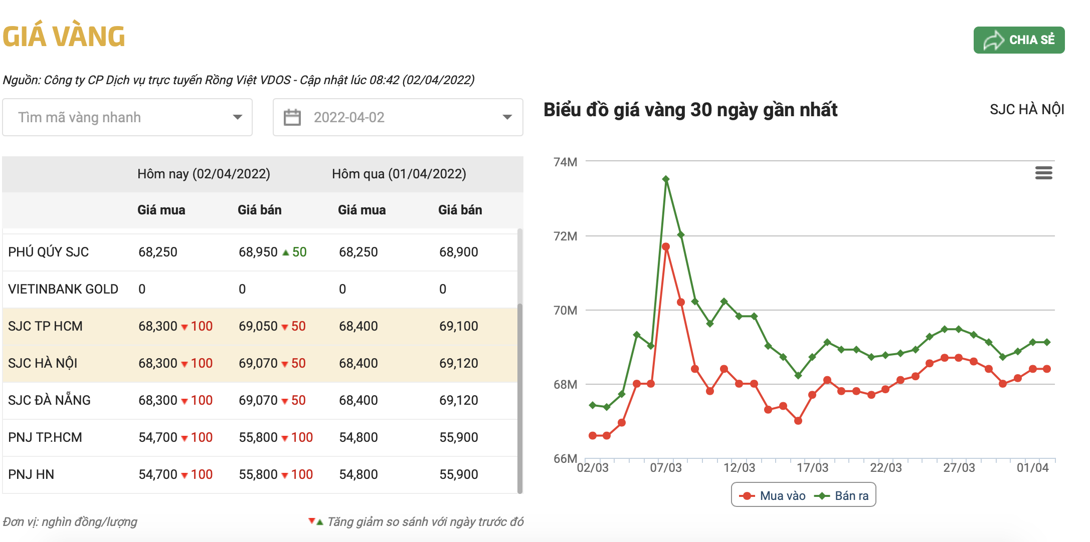
Task: Focus the 'Tìm mã vàng nhanh' search field
Action: 127,117
